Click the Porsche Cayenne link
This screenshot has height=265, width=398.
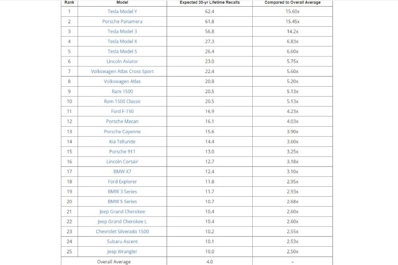pyautogui.click(x=122, y=132)
